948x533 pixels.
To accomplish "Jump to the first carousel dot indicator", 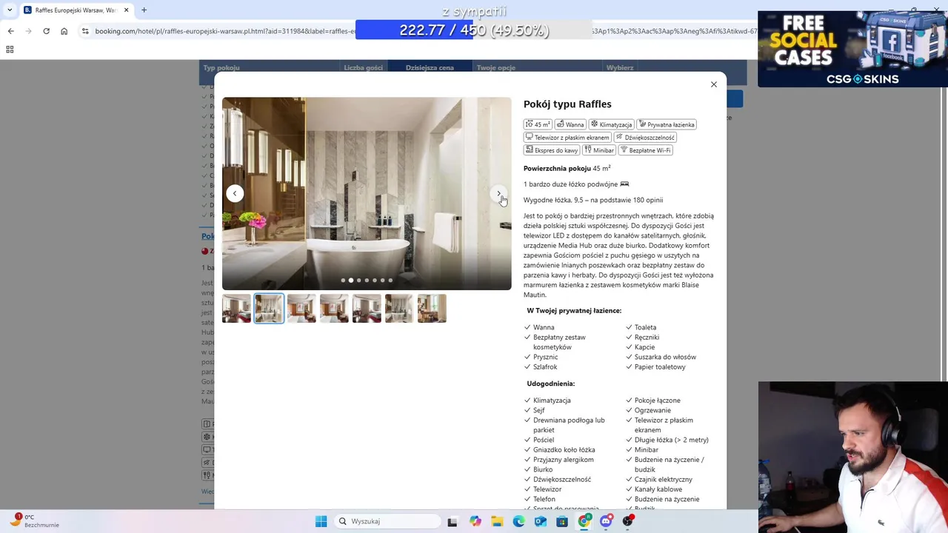I will coord(343,281).
